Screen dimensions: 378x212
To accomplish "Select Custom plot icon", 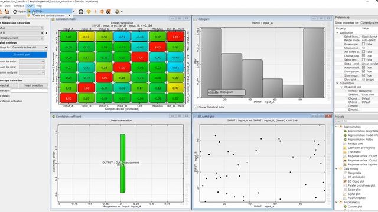I will [345, 207].
